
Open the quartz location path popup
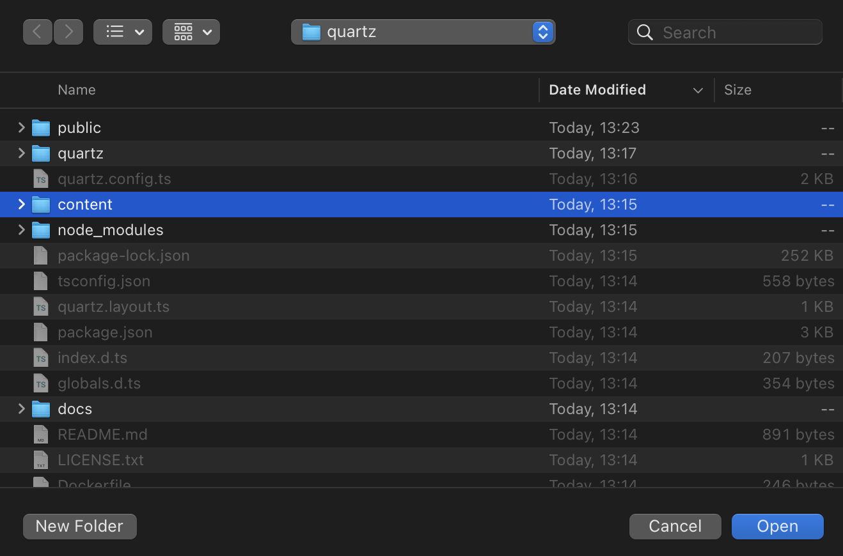pos(423,32)
